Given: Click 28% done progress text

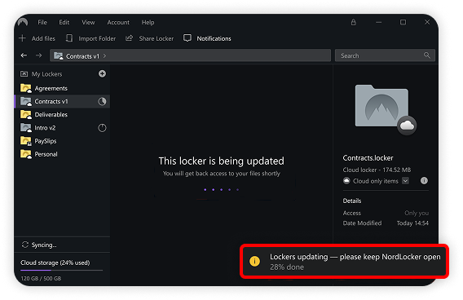Looking at the screenshot, I should (x=287, y=267).
